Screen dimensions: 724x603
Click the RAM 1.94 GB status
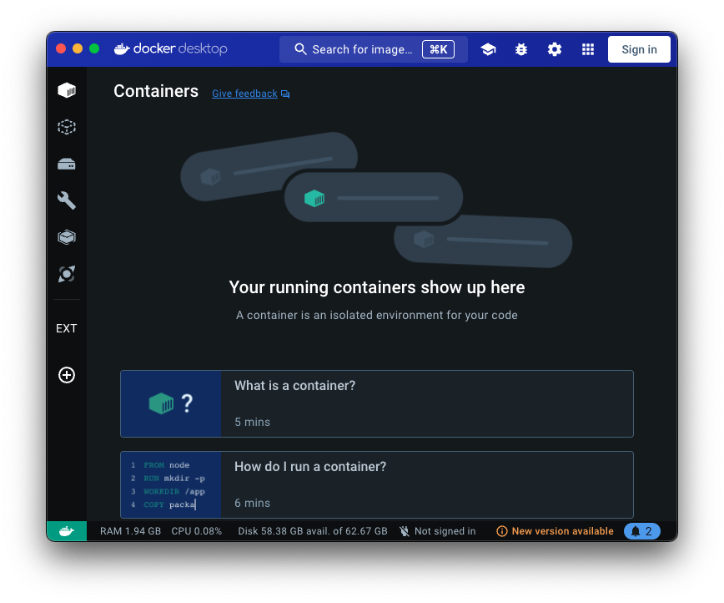(x=131, y=531)
